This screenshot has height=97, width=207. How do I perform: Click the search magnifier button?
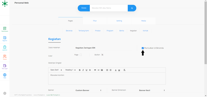[x=132, y=8]
